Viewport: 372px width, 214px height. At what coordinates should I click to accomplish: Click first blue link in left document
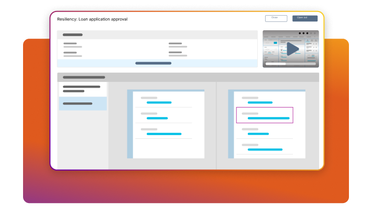(x=159, y=102)
